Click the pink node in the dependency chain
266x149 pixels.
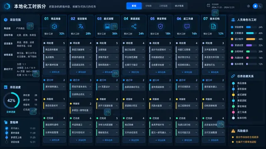tap(234, 112)
